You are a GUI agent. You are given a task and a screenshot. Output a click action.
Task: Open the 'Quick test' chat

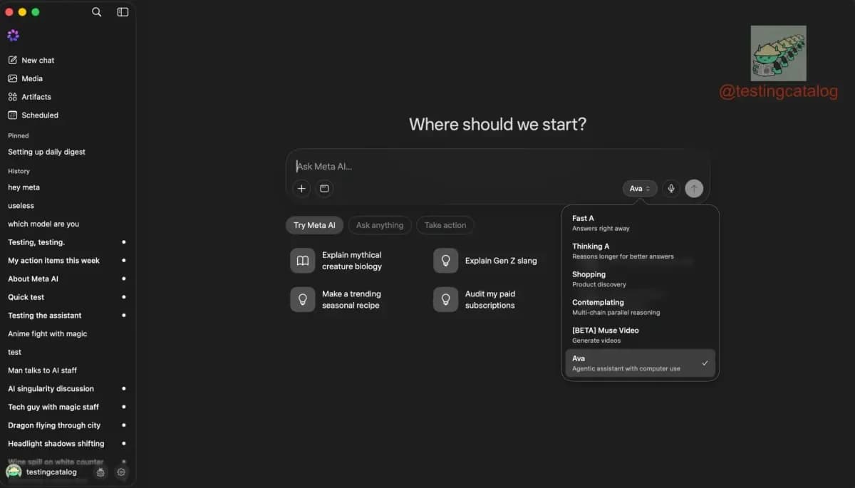[26, 297]
